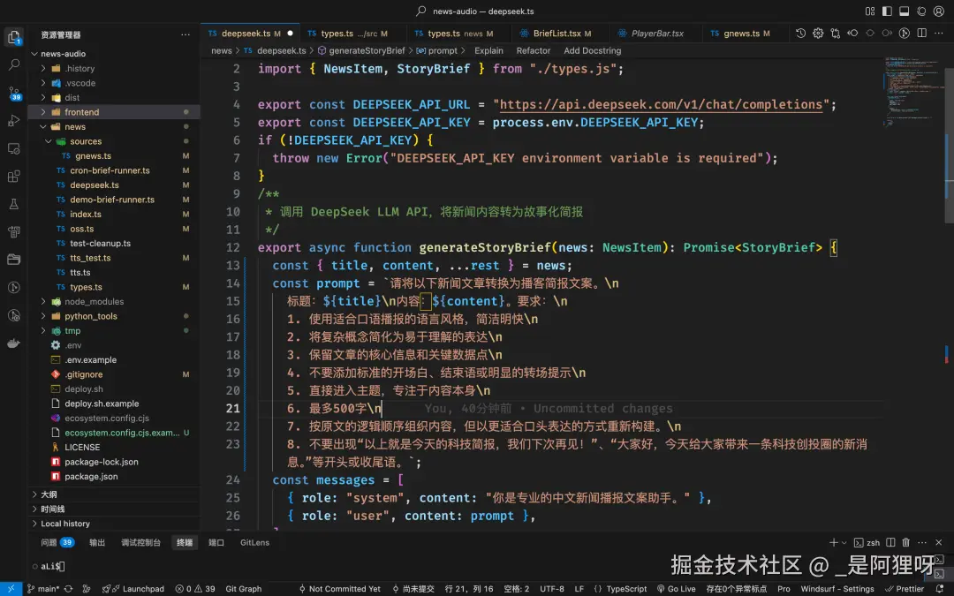
Task: Kill terminal using trash icon
Action: click(906, 542)
